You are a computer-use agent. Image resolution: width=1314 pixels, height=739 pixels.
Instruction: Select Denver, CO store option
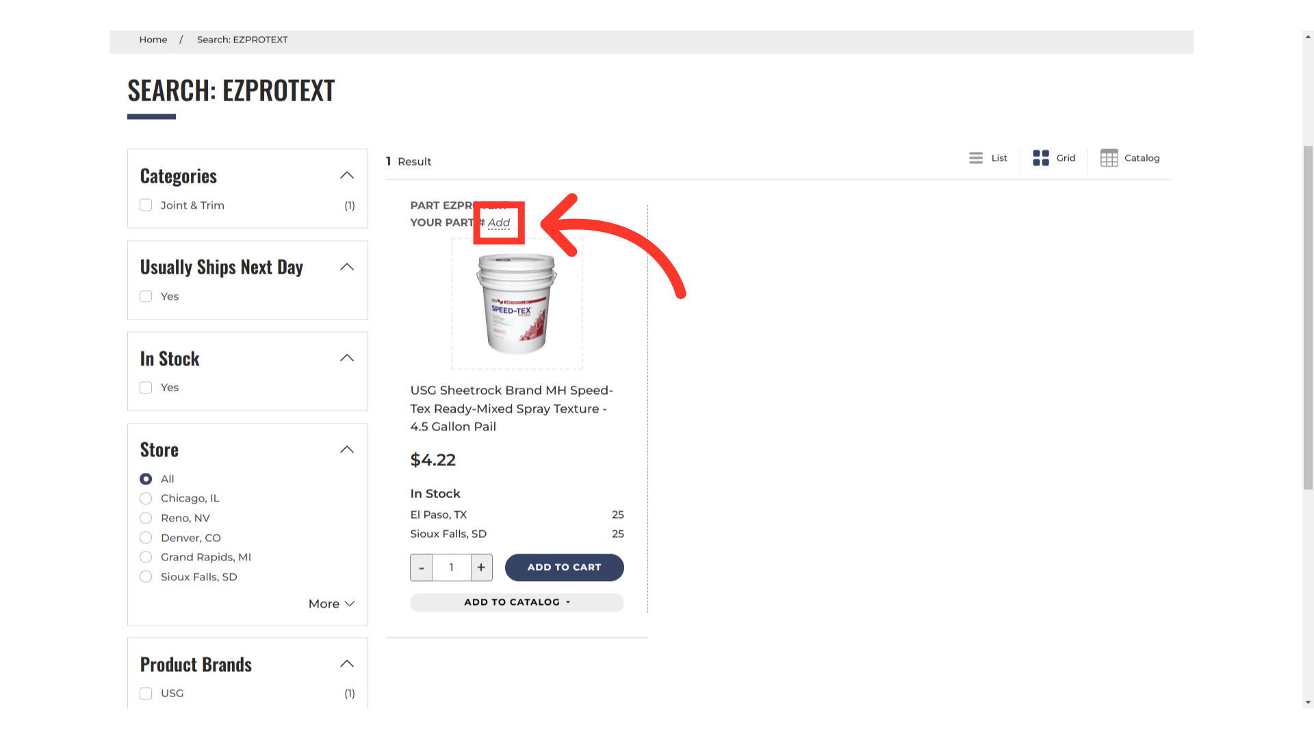coord(146,538)
